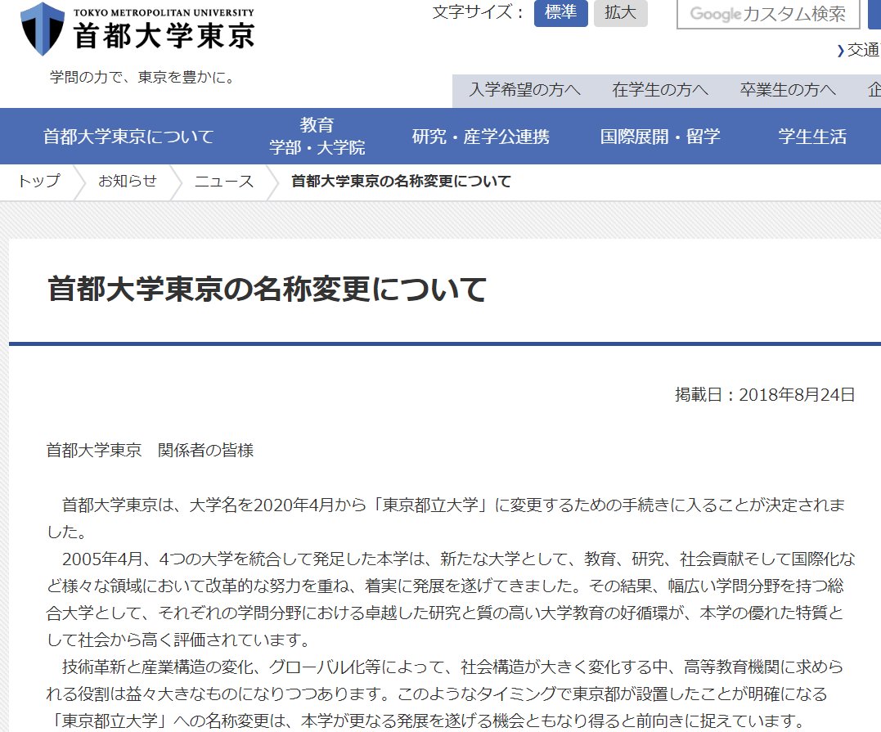This screenshot has width=881, height=732.
Task: Click the greeting 首都大学東京 関係者の皆様
Action: pyautogui.click(x=150, y=450)
